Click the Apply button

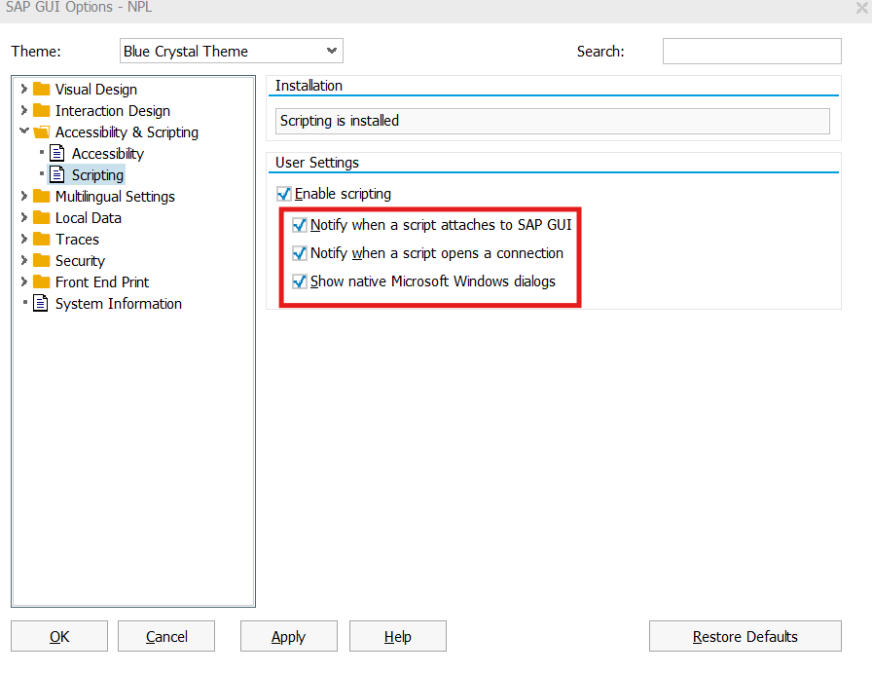click(x=289, y=636)
